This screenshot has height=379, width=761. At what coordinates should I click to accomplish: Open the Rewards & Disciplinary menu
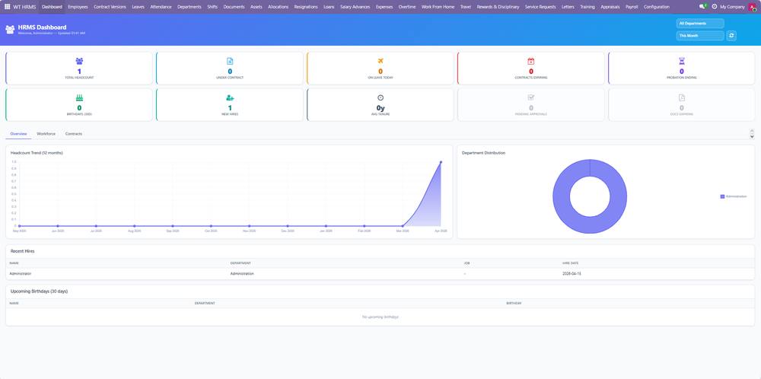tap(498, 7)
